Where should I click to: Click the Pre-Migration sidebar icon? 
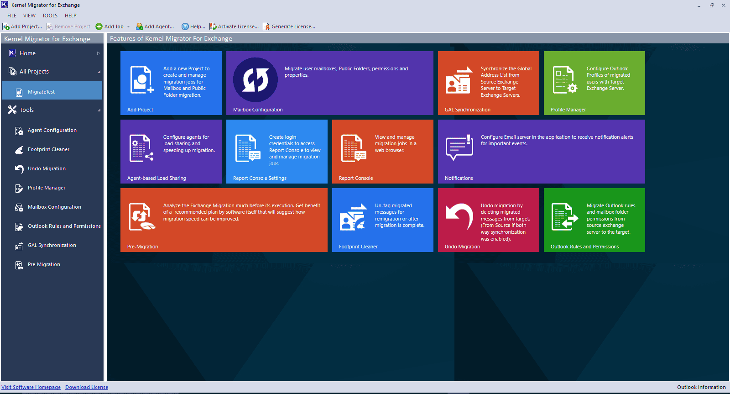click(x=19, y=265)
